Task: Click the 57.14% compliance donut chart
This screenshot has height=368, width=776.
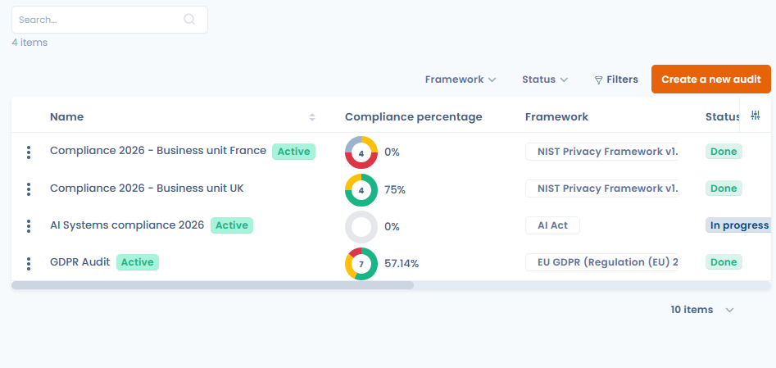Action: tap(361, 264)
